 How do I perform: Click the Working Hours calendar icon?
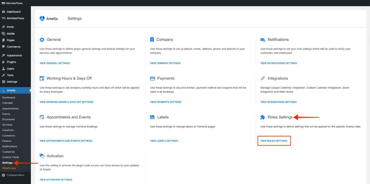[x=42, y=78]
